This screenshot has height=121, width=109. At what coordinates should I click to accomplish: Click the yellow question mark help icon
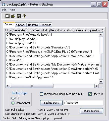pos(24,16)
